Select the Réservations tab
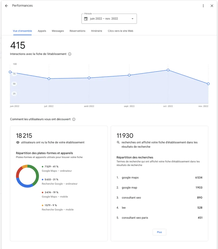The image size is (218, 249). pos(77,31)
